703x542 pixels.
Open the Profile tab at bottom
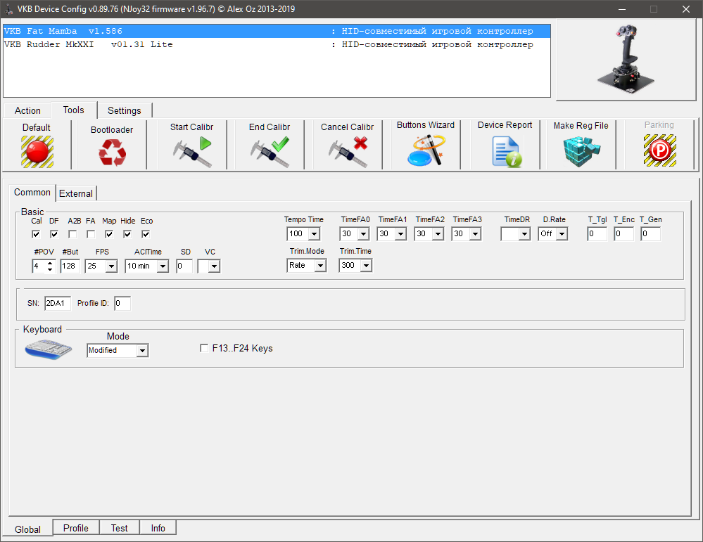click(75, 528)
